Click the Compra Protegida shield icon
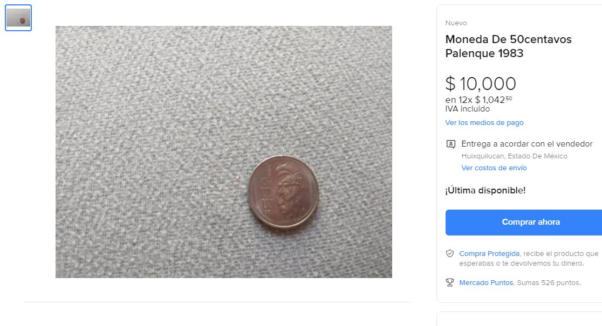 click(450, 253)
